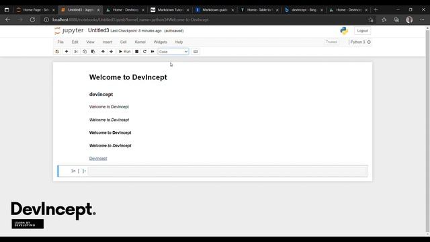Open the tab actions menu icon

(x=7, y=10)
